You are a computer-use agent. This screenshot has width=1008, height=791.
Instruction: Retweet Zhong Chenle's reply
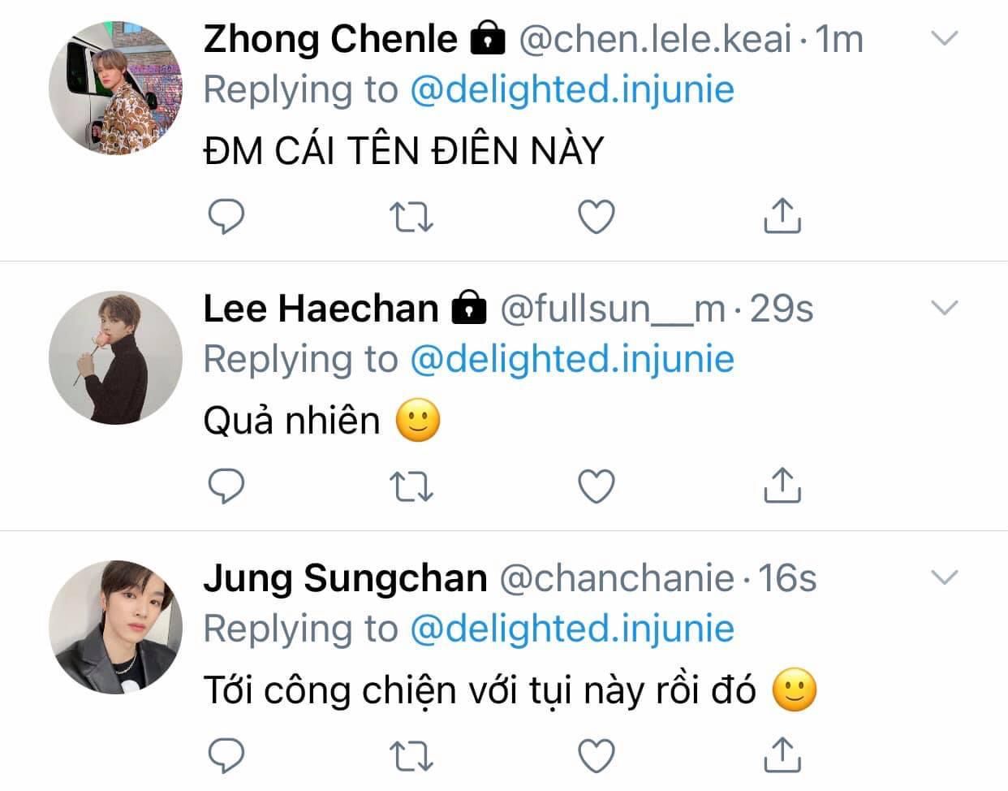pyautogui.click(x=411, y=216)
